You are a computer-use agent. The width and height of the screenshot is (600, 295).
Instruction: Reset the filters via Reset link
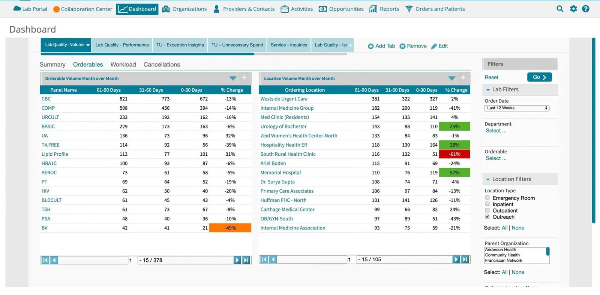coord(491,77)
